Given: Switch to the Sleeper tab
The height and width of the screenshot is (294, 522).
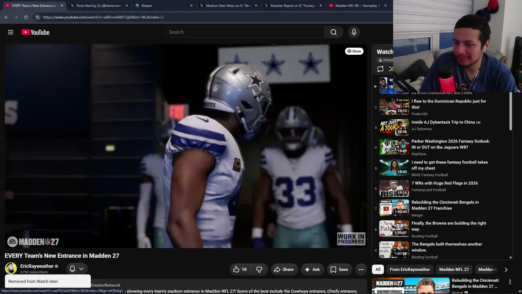Looking at the screenshot, I should coord(163,6).
